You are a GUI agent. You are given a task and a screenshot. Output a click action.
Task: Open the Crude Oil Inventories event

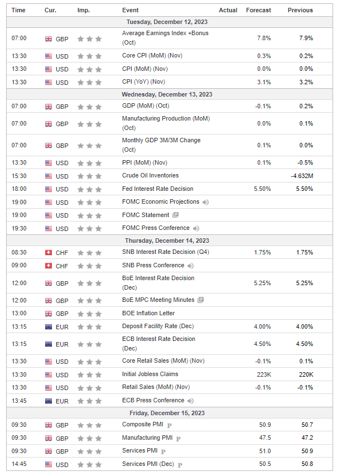click(150, 175)
